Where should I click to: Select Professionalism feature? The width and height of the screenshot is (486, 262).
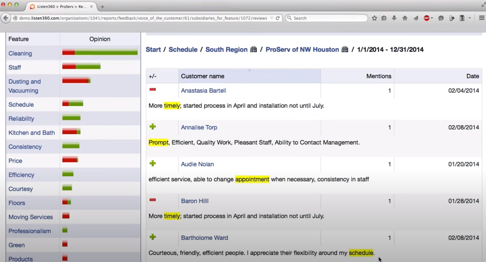coord(30,231)
